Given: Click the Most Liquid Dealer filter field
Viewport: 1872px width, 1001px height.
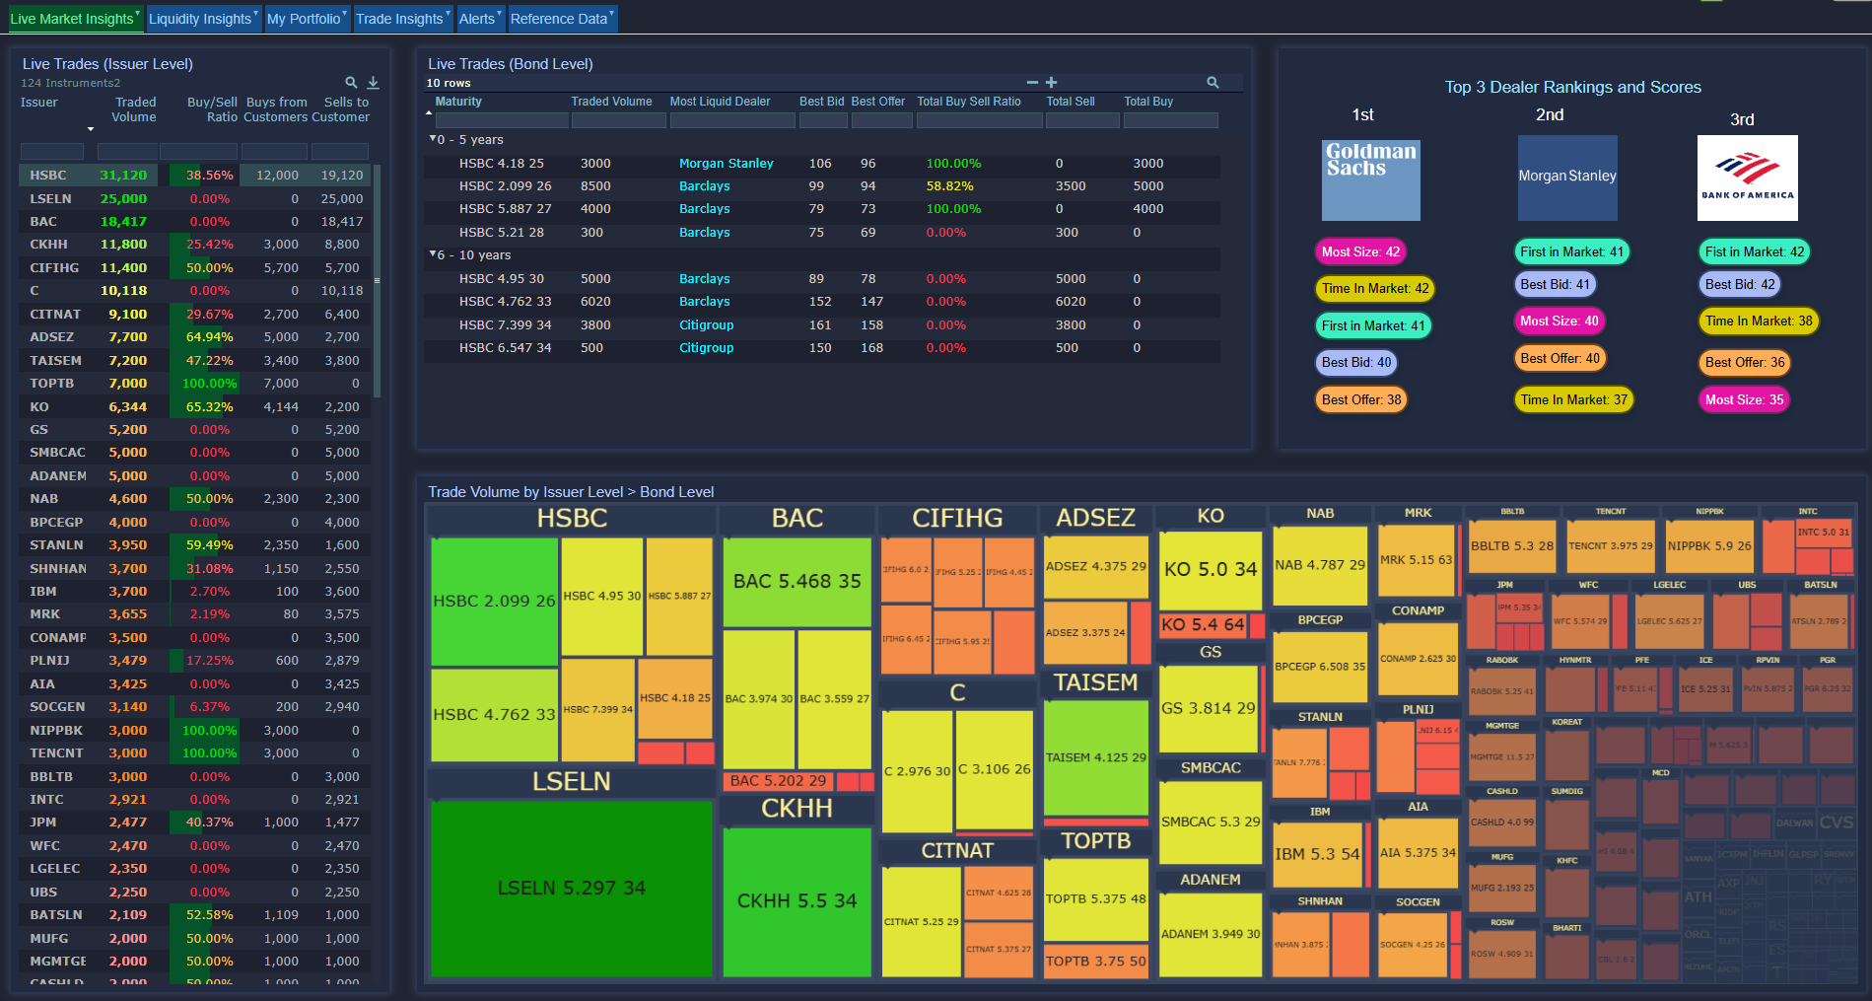Looking at the screenshot, I should (732, 120).
